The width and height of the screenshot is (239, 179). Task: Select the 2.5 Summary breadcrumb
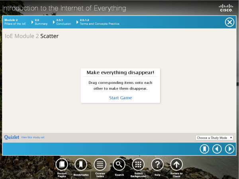41,22
